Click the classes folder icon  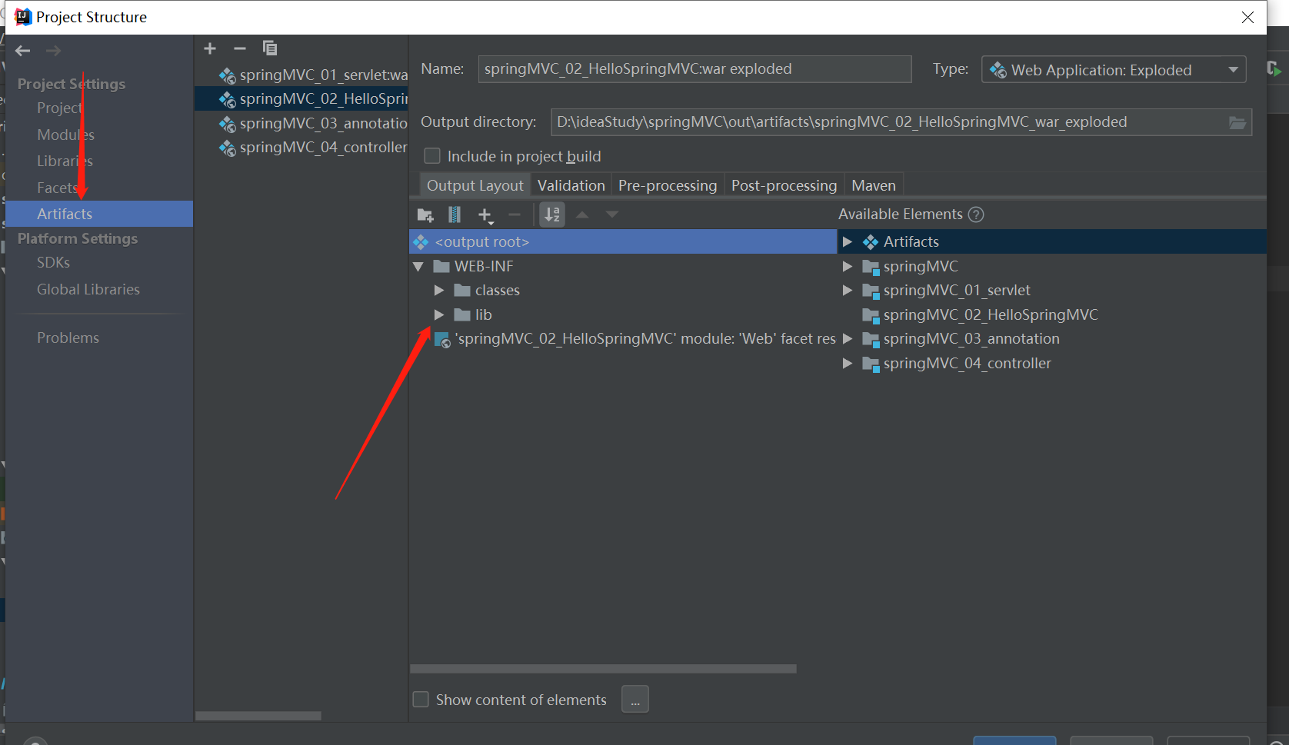[462, 291]
